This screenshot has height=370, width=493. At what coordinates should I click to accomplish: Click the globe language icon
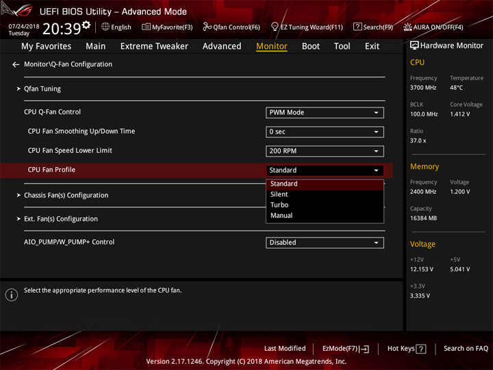pyautogui.click(x=105, y=27)
